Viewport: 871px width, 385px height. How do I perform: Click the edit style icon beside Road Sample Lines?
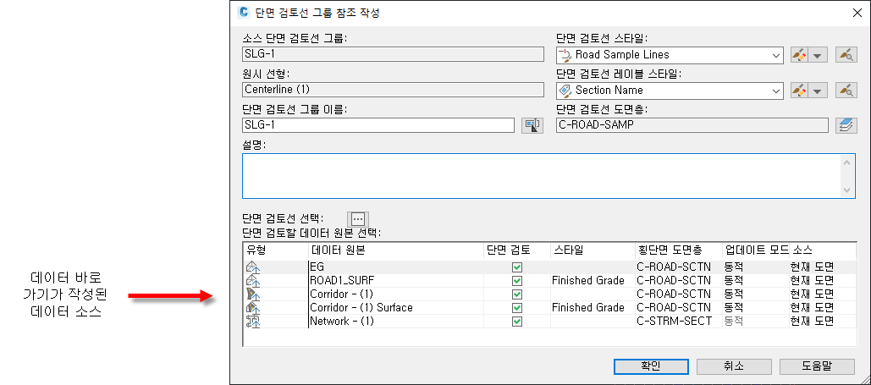point(798,56)
